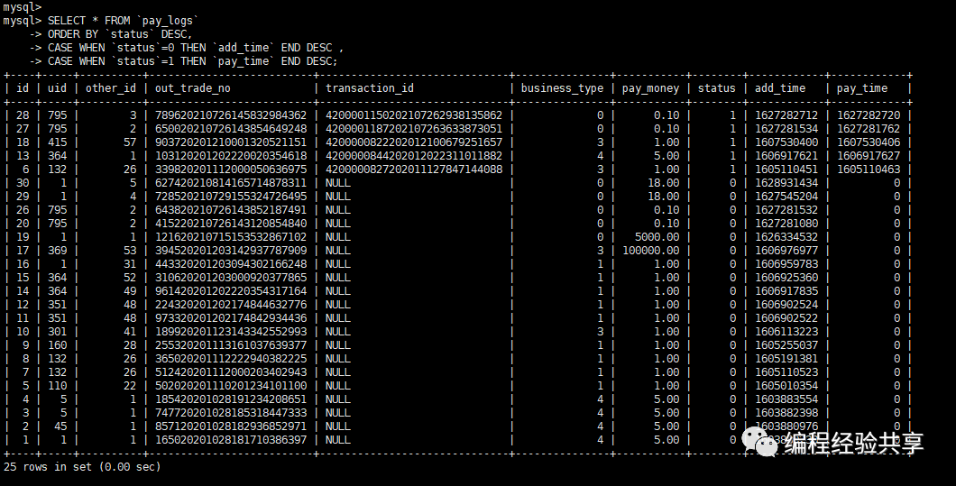Select transaction id 4200001150202107262938135862

(x=414, y=115)
